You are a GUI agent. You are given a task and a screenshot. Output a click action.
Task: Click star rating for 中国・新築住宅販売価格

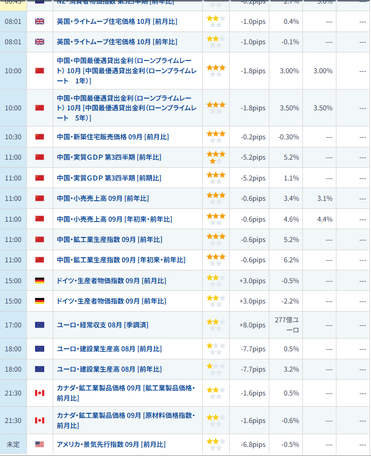(215, 137)
